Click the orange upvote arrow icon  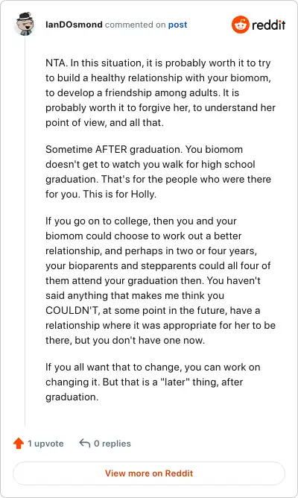coord(19,444)
